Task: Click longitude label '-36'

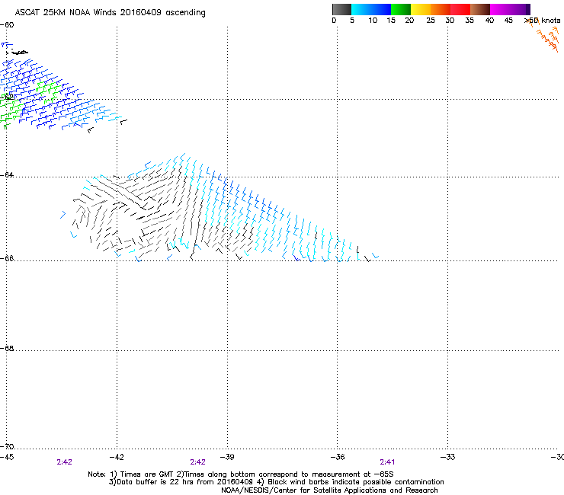Action: click(338, 457)
